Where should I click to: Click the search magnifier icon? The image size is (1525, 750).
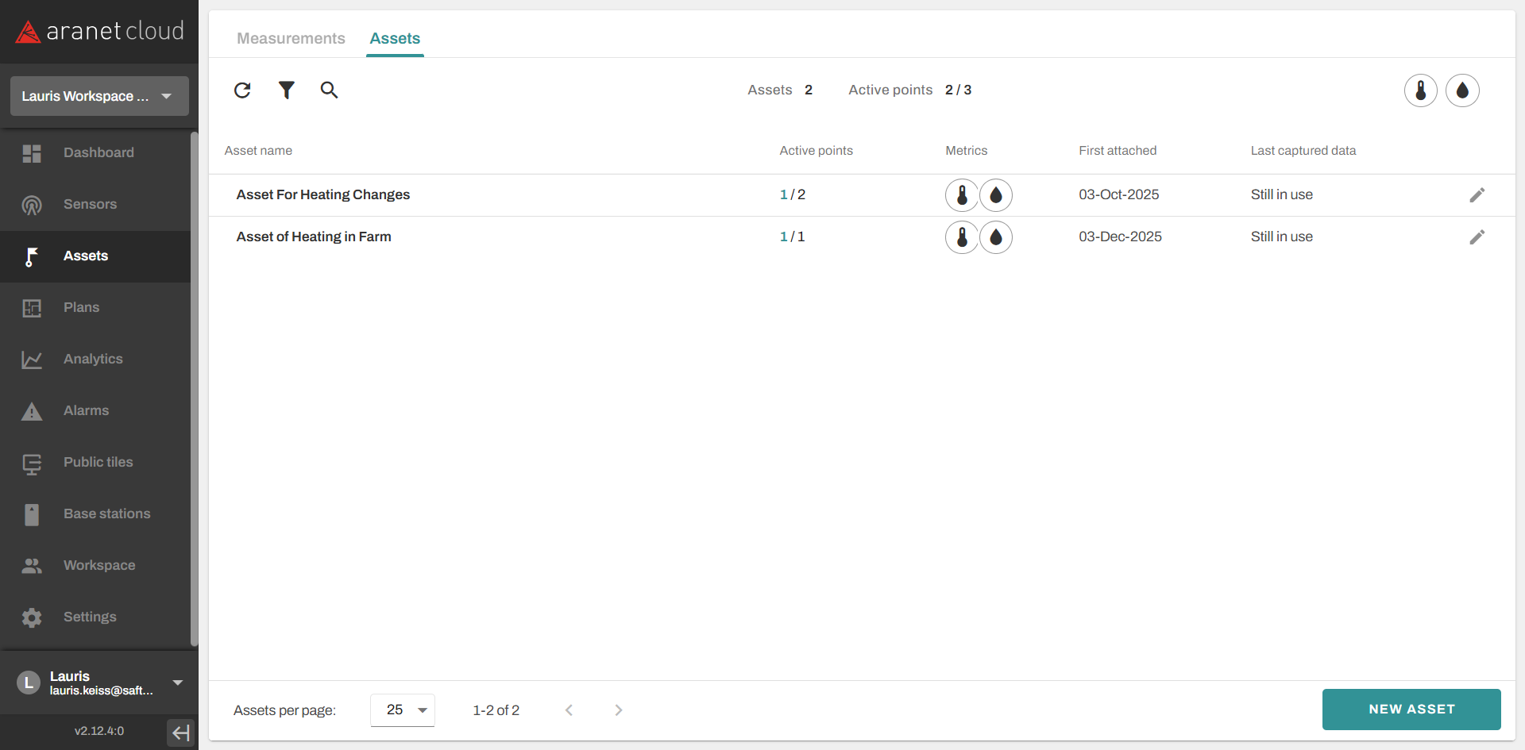click(329, 90)
